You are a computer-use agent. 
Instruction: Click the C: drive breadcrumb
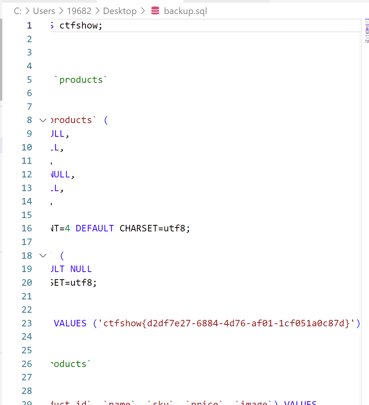click(17, 11)
